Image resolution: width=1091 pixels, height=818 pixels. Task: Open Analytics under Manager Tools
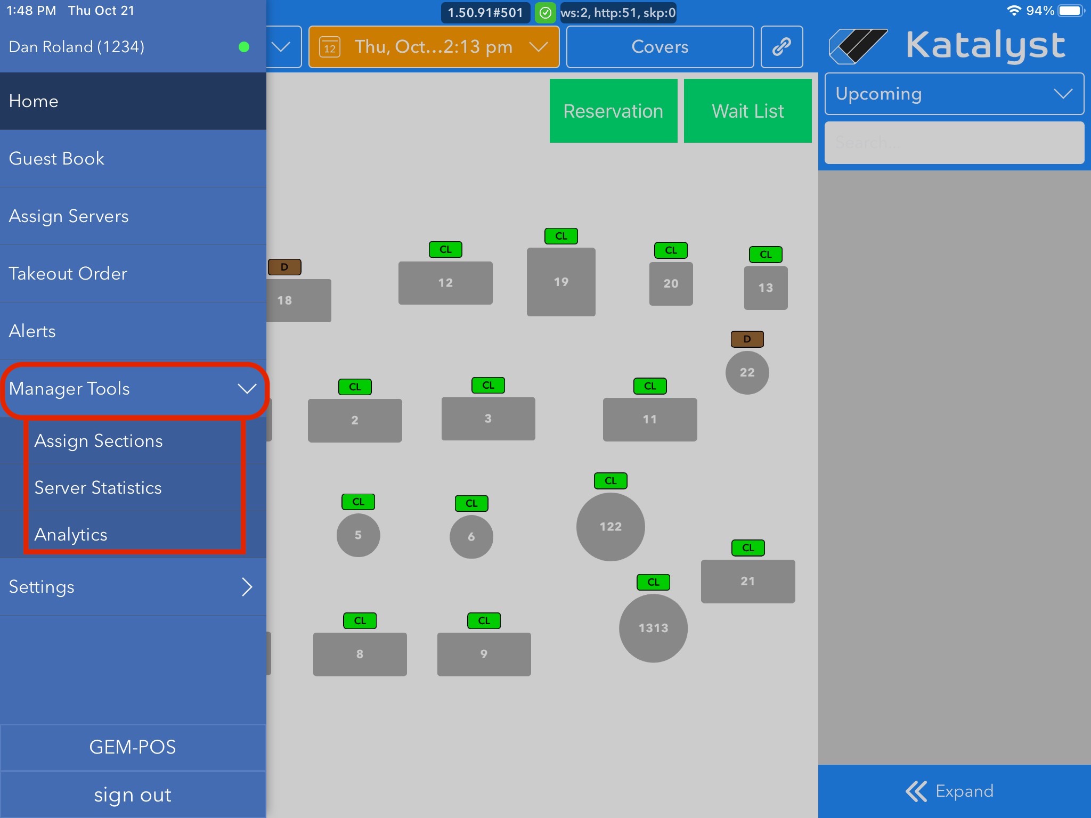pyautogui.click(x=71, y=535)
